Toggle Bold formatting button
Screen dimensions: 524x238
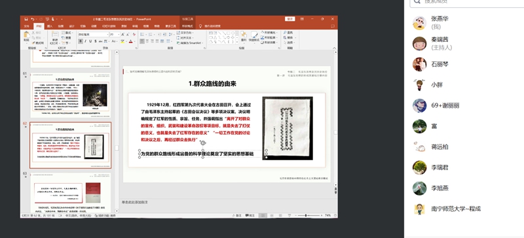[x=81, y=41]
